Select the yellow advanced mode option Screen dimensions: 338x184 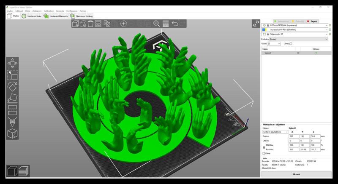[298, 21]
